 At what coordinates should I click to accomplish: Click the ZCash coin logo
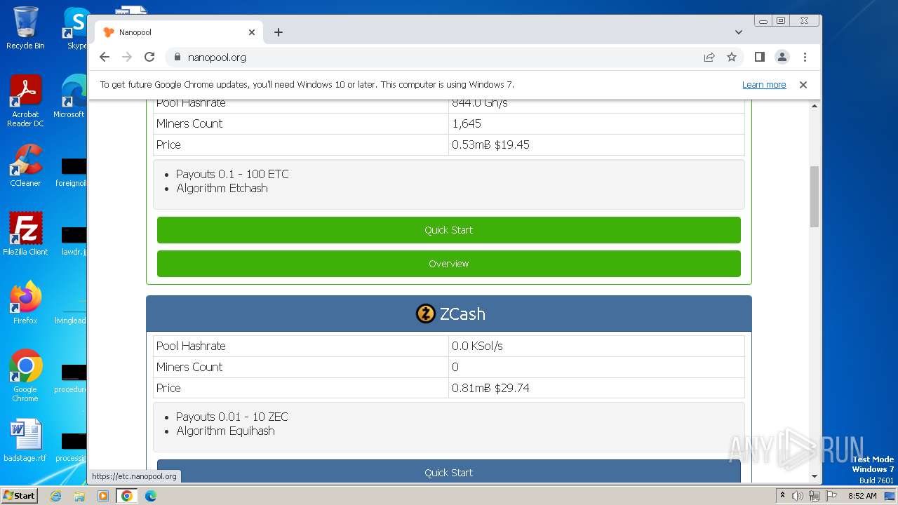point(426,314)
